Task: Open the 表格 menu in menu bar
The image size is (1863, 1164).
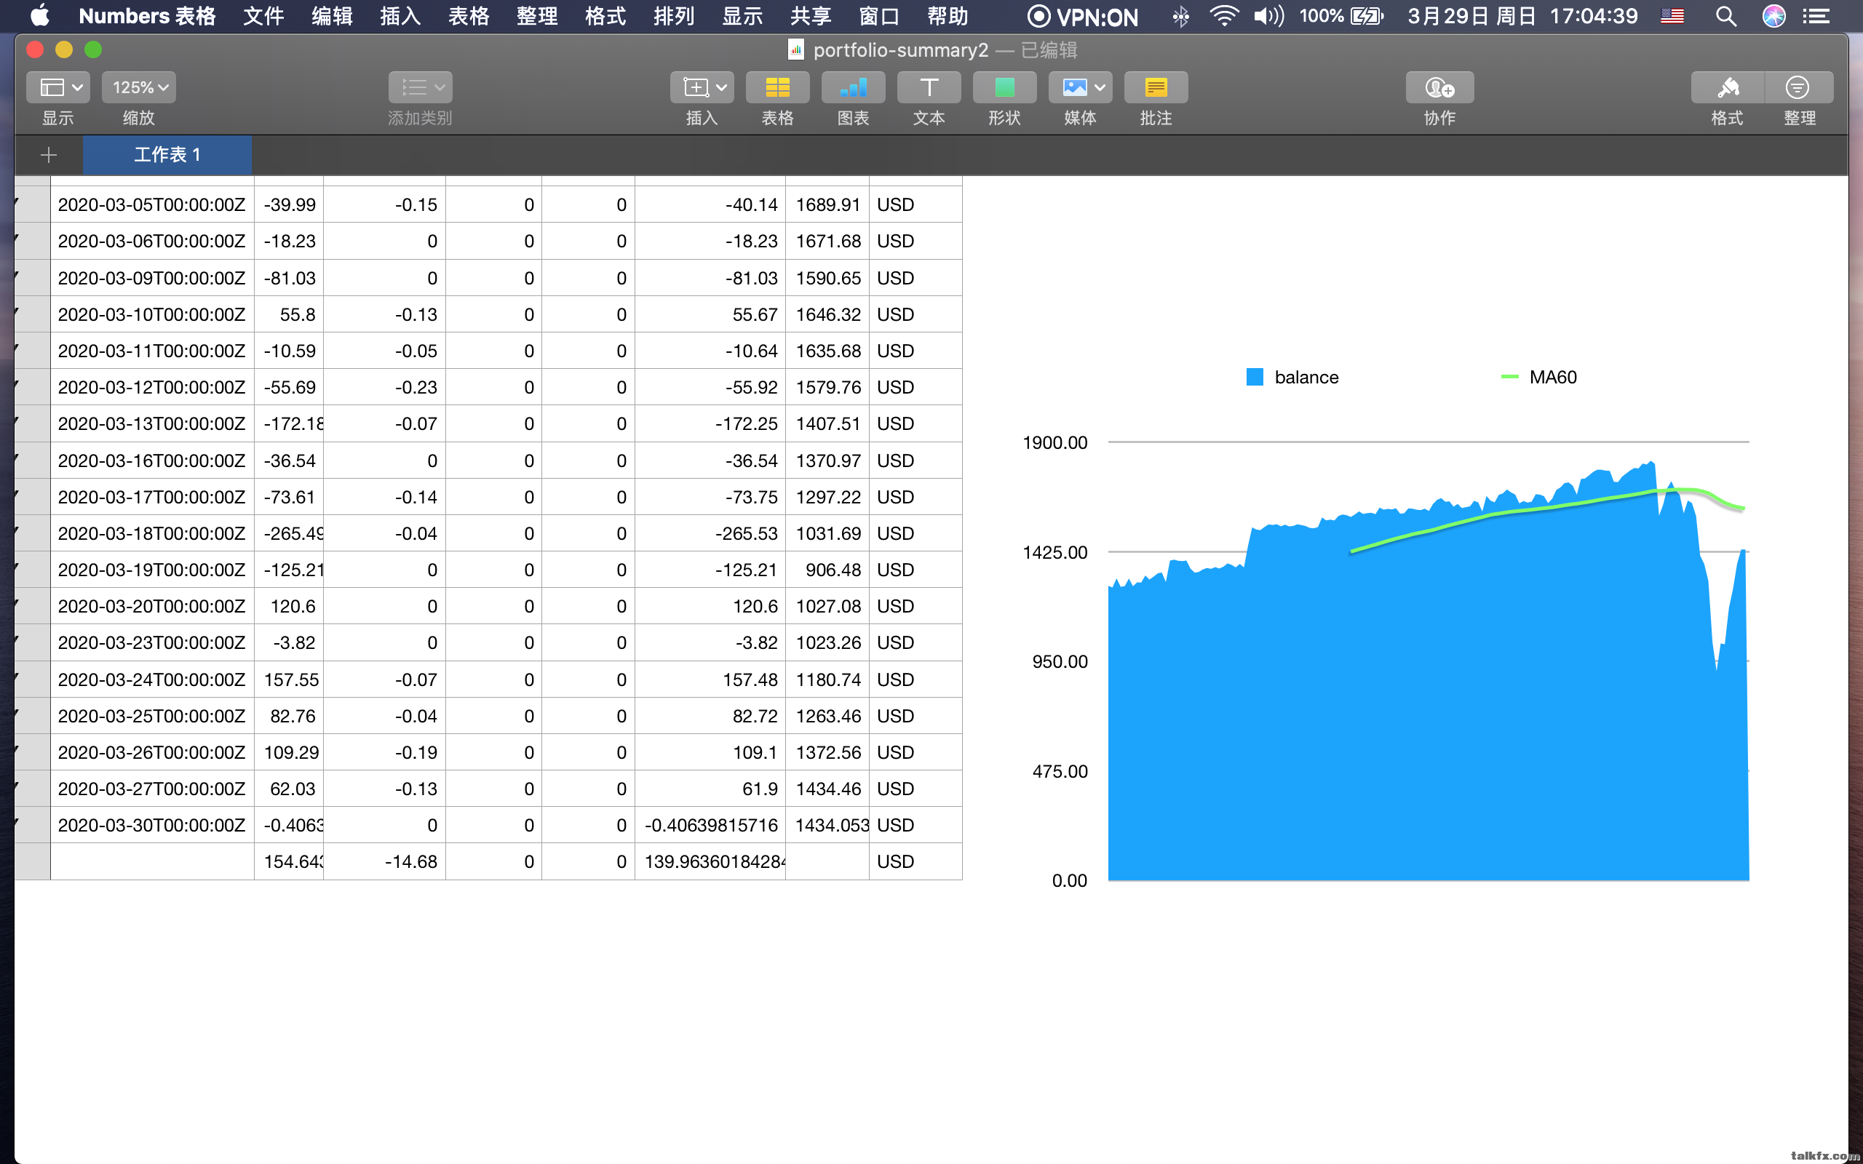Action: point(469,16)
